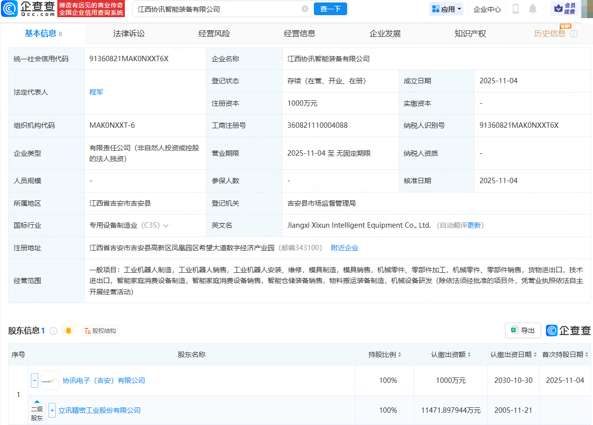Sort shareholders by 持股比例

pyautogui.click(x=385, y=354)
